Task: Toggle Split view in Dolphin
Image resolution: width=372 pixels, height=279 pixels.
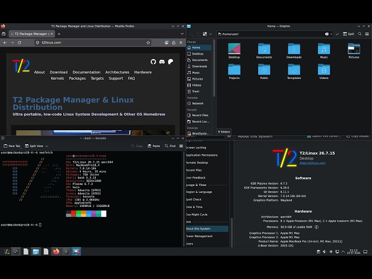Action: click(349, 34)
